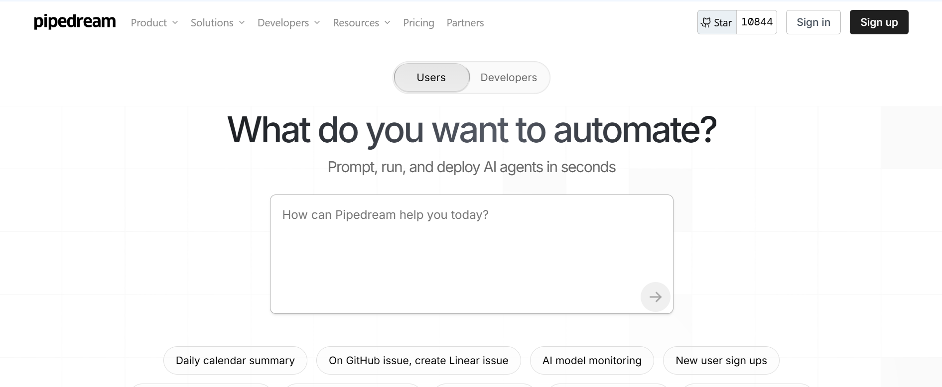Click the Sign up button
Viewport: 942px width, 387px height.
tap(879, 22)
